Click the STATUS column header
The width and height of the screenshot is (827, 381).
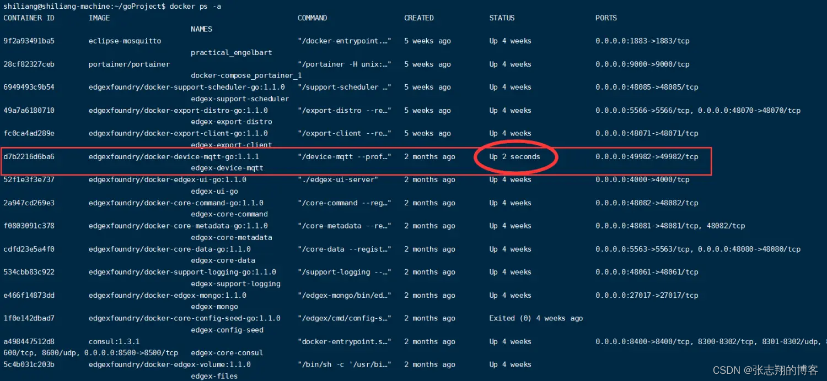click(501, 18)
